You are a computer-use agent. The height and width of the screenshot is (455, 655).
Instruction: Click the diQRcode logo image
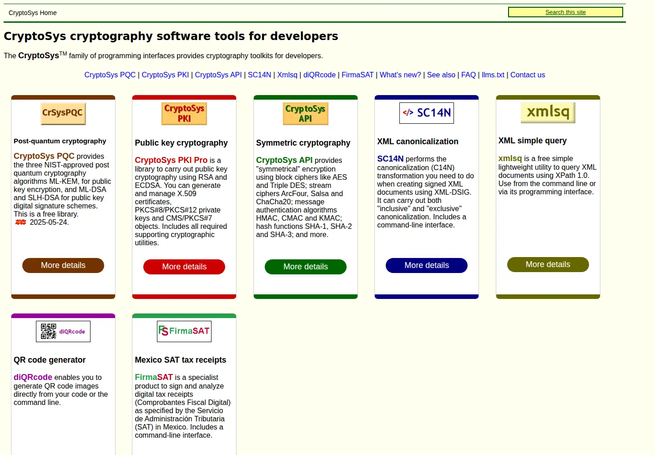[x=63, y=331]
